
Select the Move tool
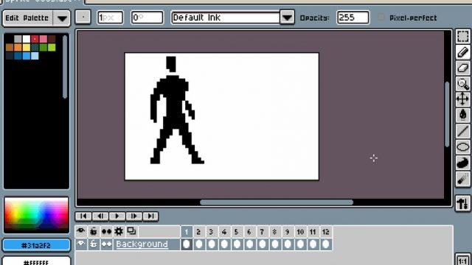(x=462, y=99)
